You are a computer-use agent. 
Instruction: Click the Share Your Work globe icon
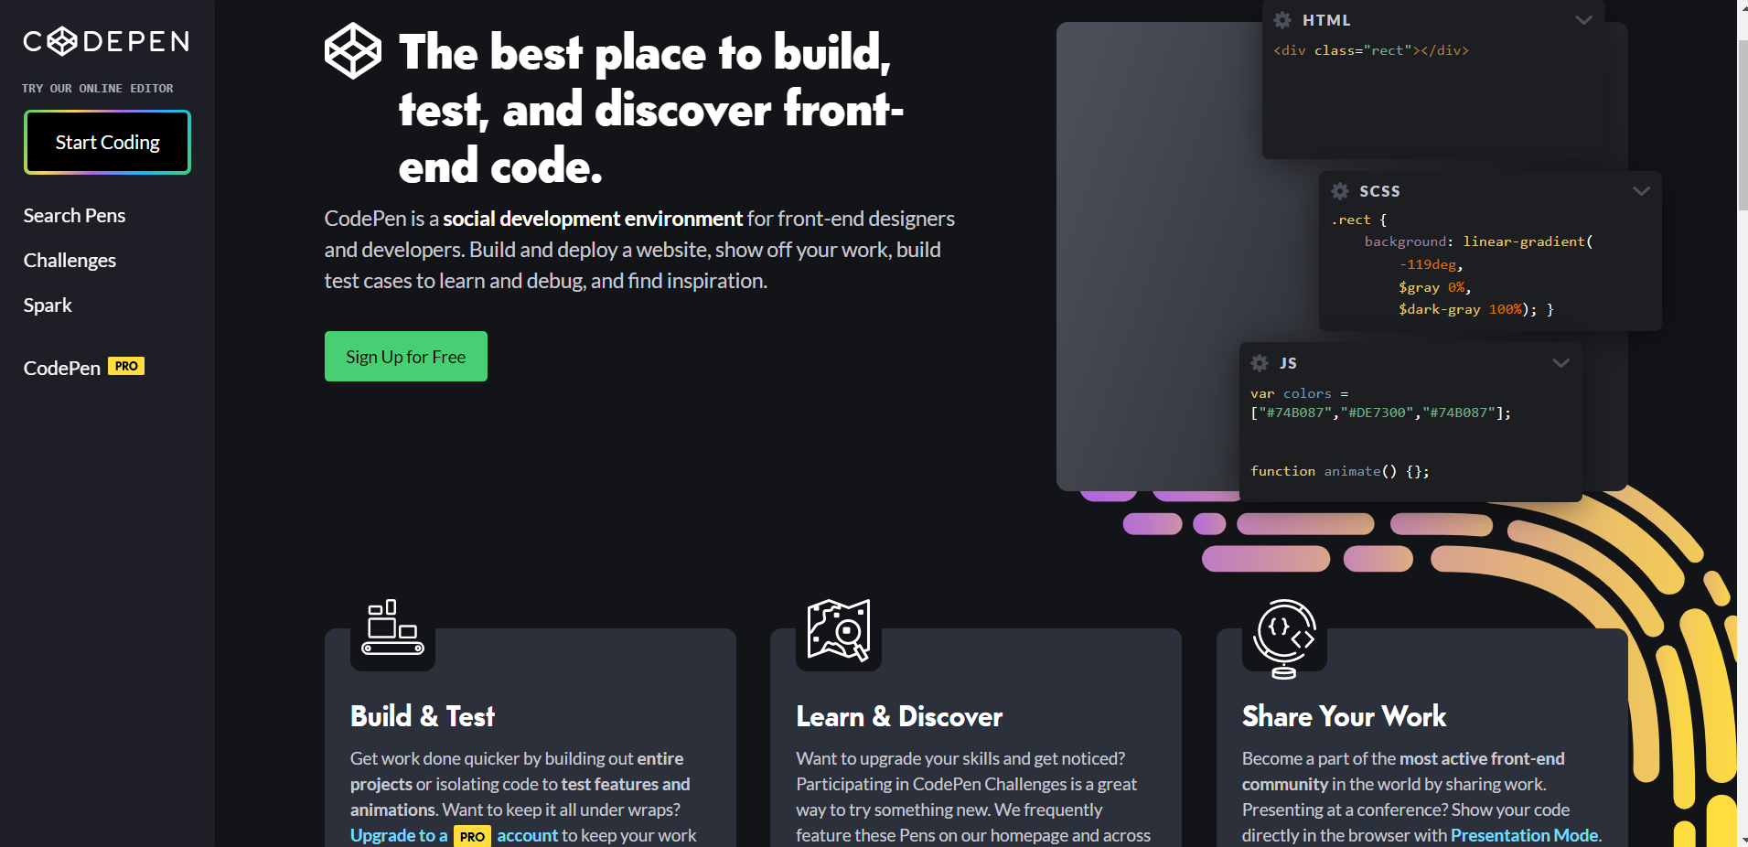click(x=1284, y=638)
